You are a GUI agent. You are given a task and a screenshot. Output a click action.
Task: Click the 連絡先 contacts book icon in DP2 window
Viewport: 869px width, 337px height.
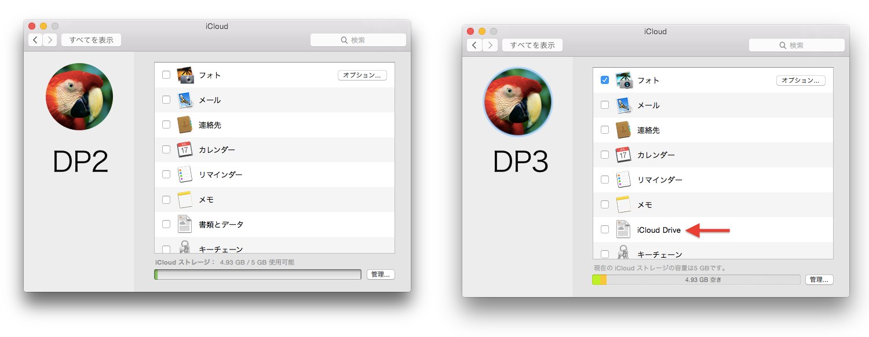[x=185, y=125]
